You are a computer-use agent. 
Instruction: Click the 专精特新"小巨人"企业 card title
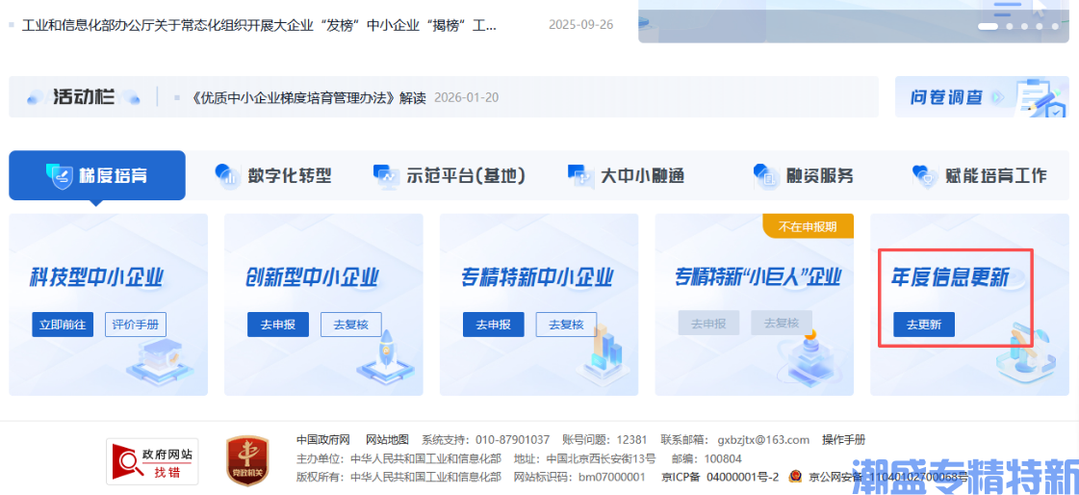(x=759, y=278)
